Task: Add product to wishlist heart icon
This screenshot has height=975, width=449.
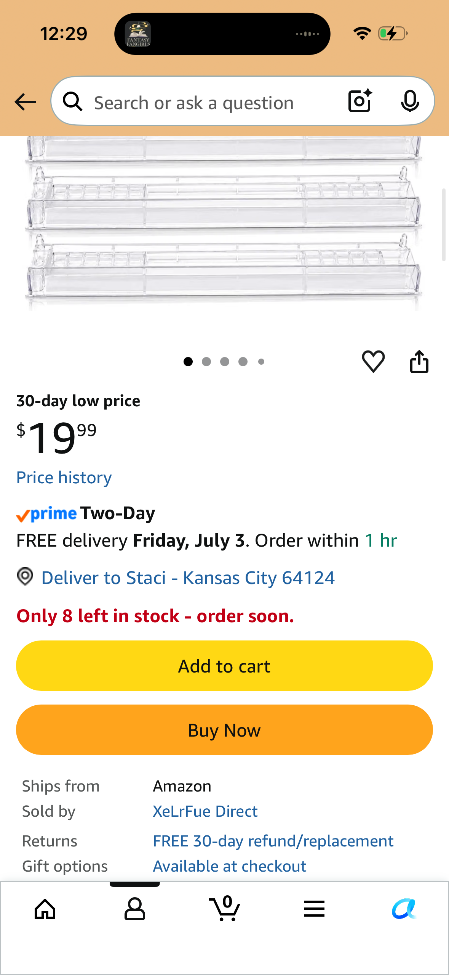Action: tap(373, 361)
